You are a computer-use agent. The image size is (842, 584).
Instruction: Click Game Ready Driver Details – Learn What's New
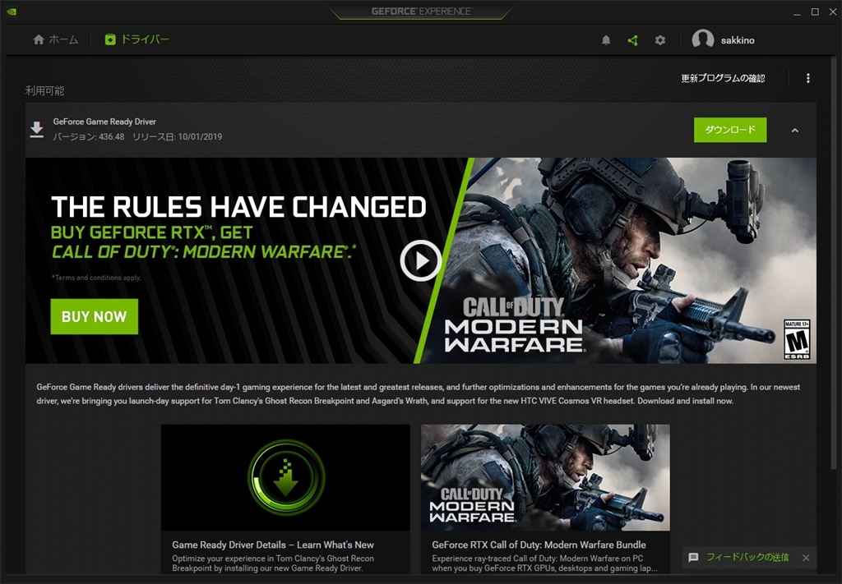click(273, 545)
